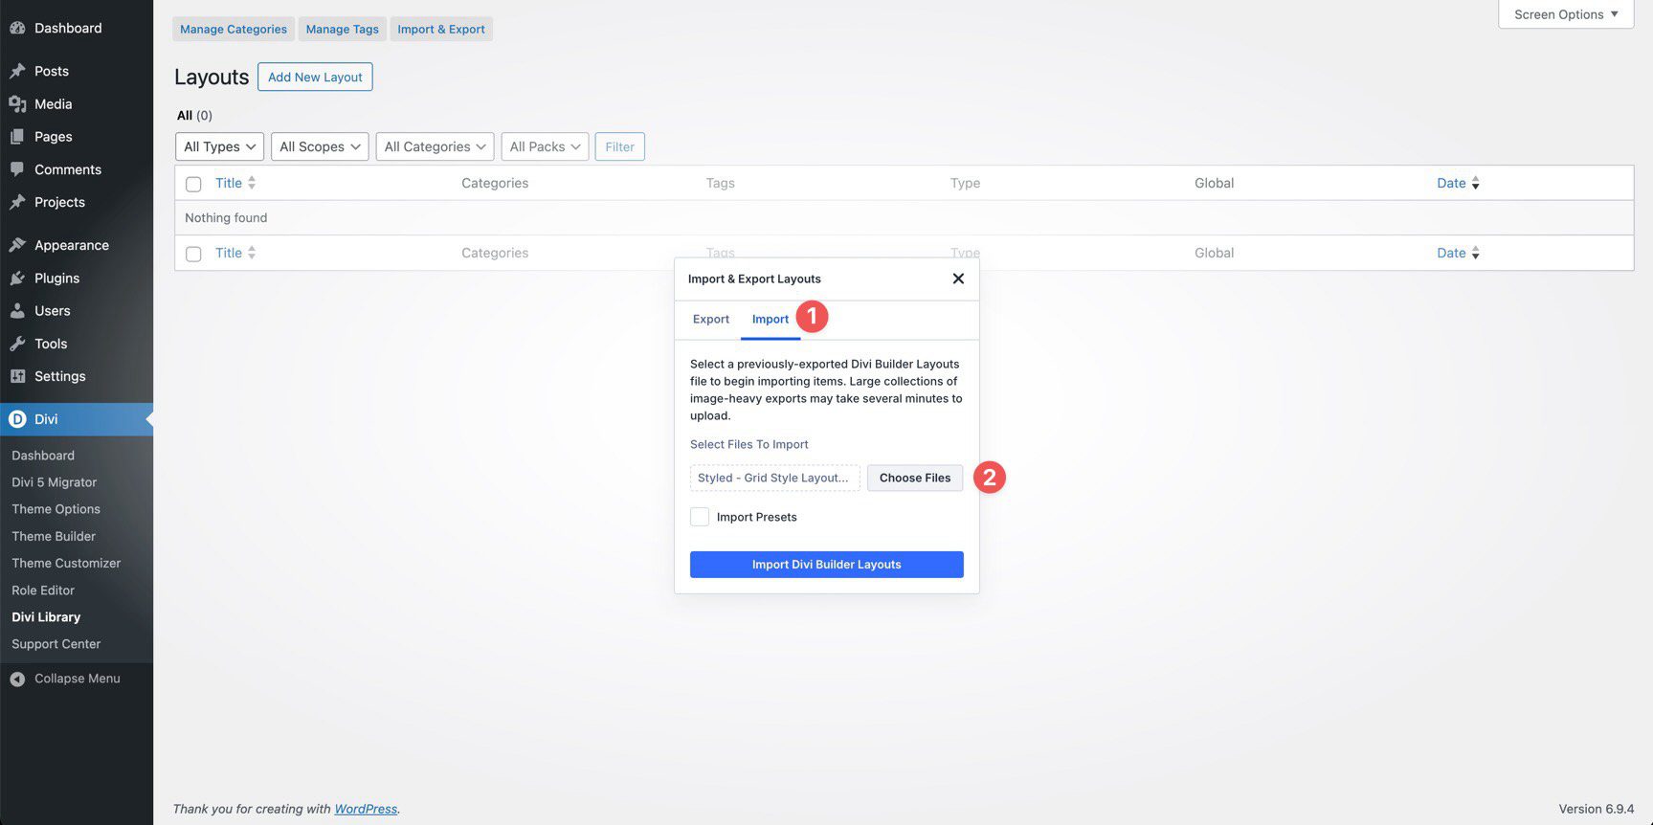This screenshot has height=825, width=1653.
Task: Open Manage Categories tab
Action: point(234,29)
